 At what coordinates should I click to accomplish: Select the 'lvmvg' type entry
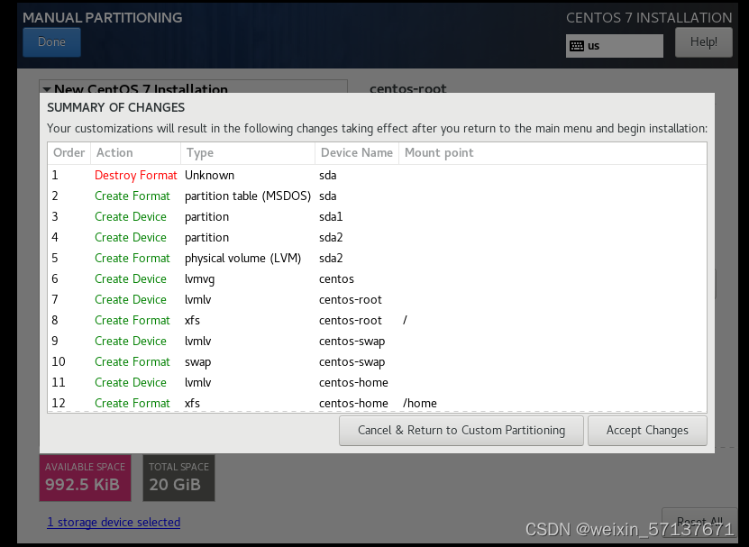pos(200,279)
